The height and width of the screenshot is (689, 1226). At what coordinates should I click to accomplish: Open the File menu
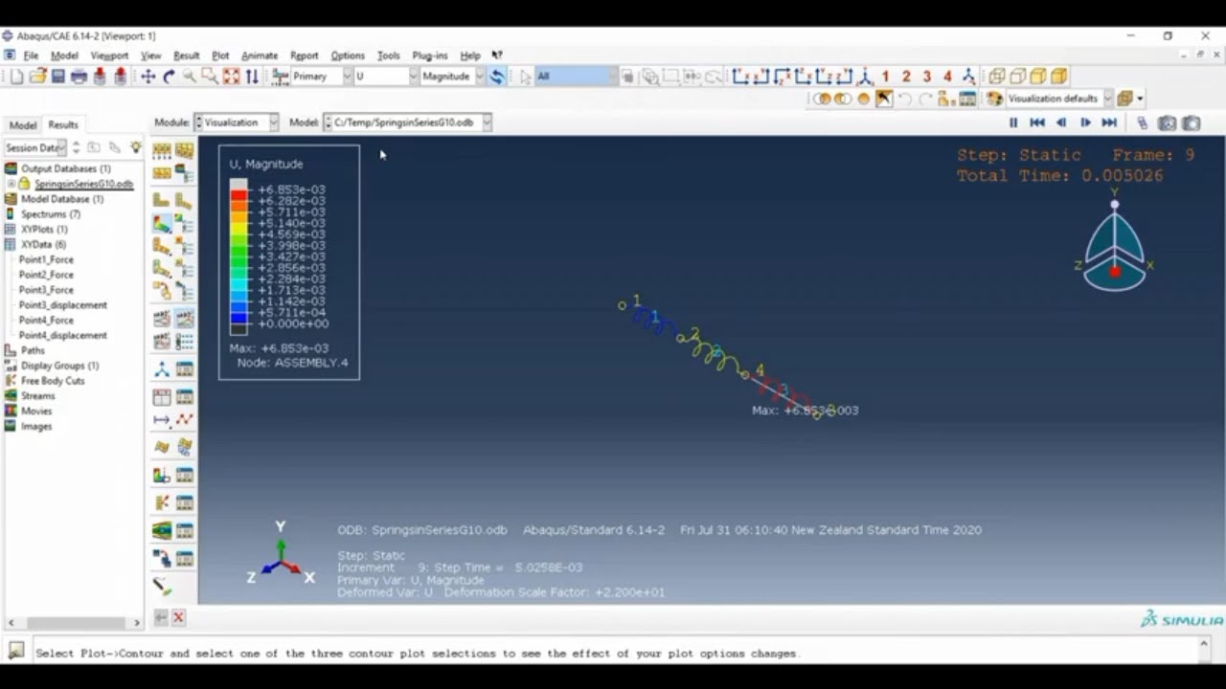point(31,56)
